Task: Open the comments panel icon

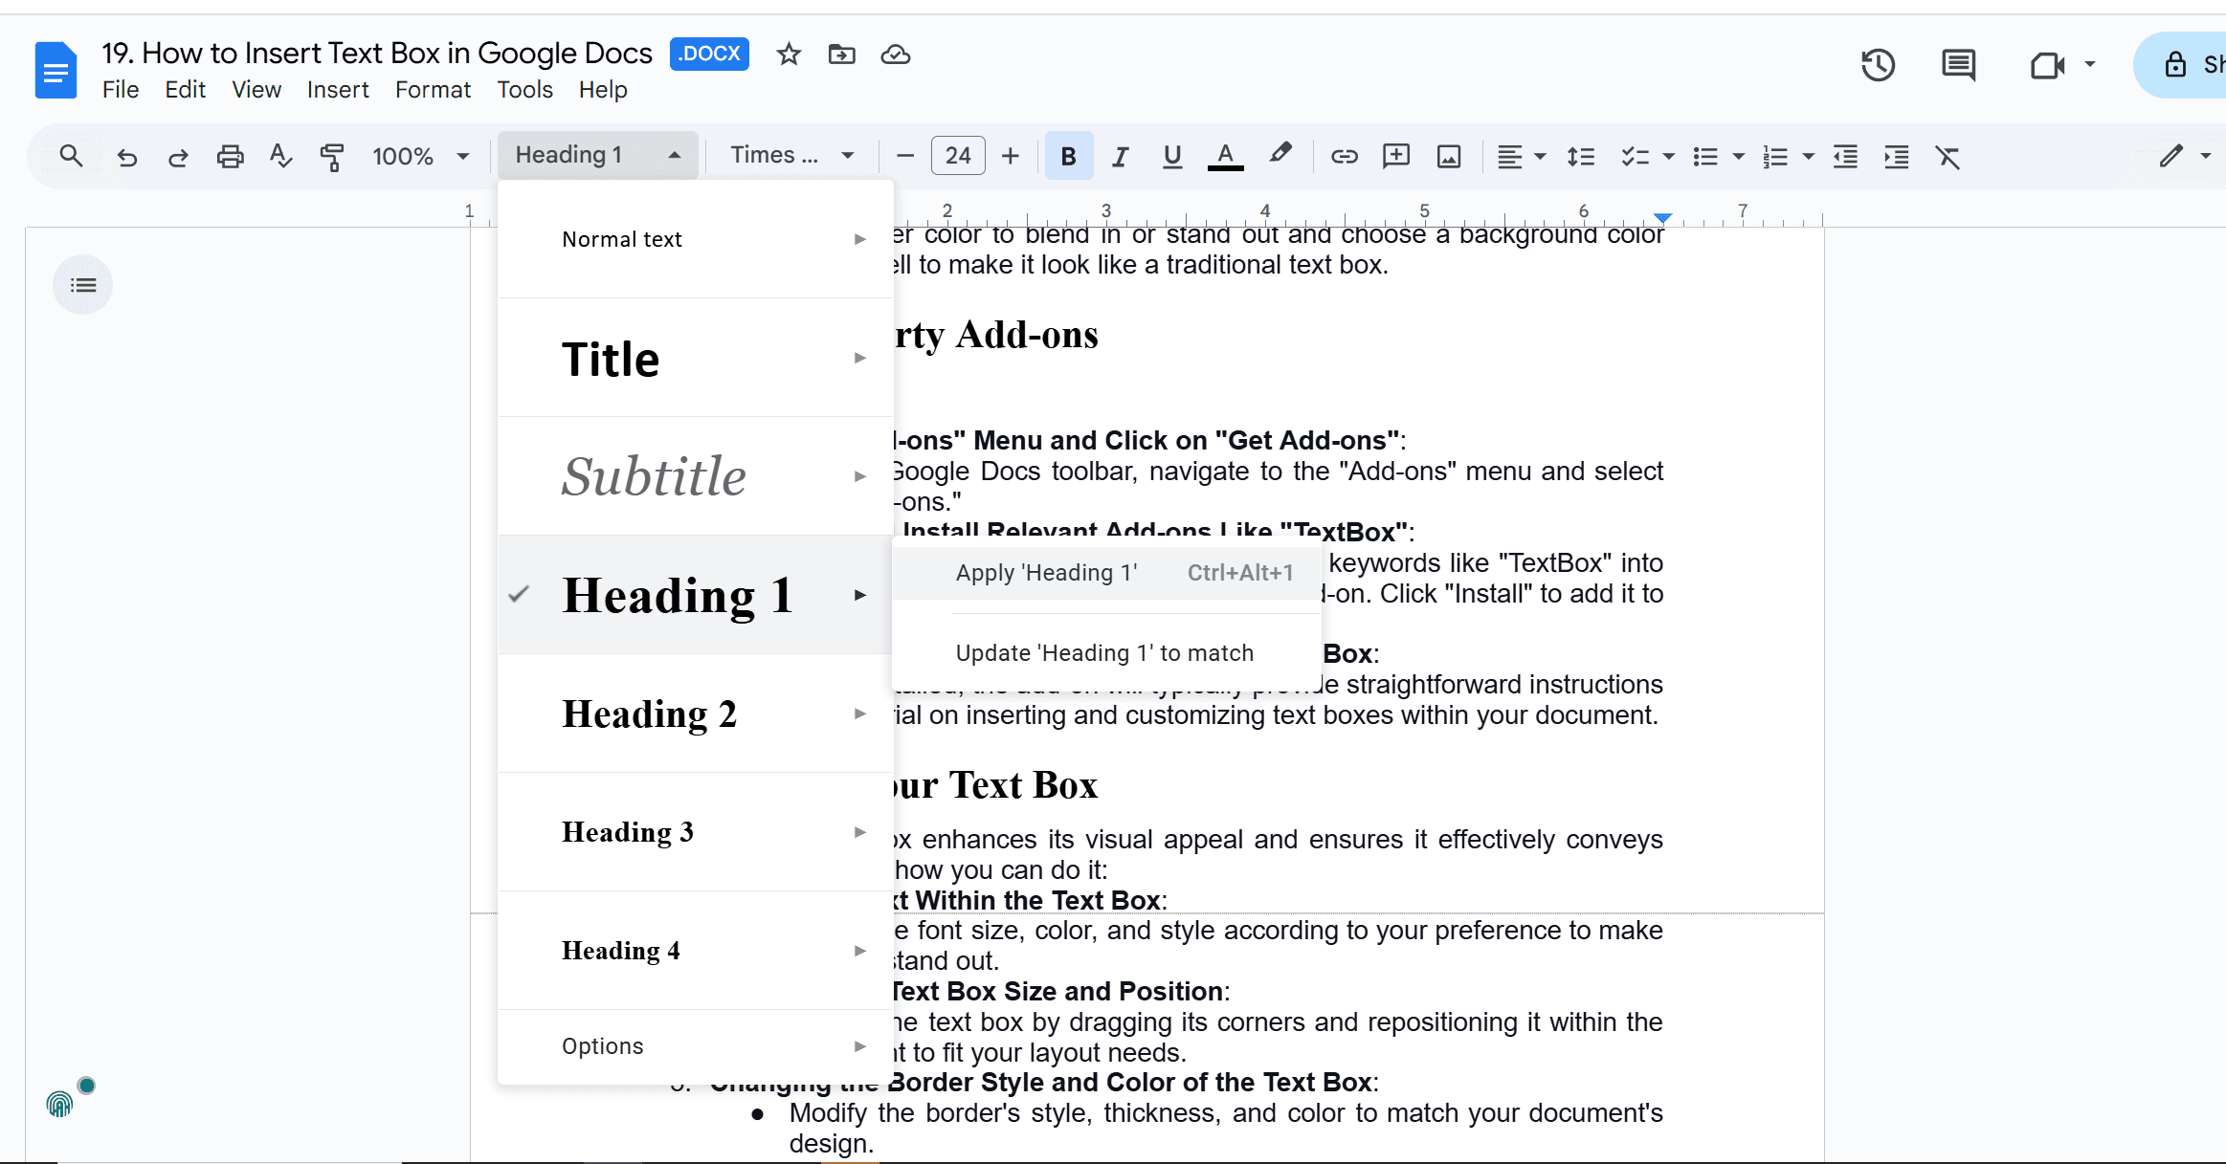Action: [x=1958, y=65]
